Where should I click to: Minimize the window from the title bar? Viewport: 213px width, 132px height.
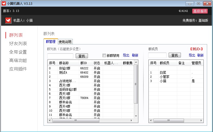(x=190, y=4)
